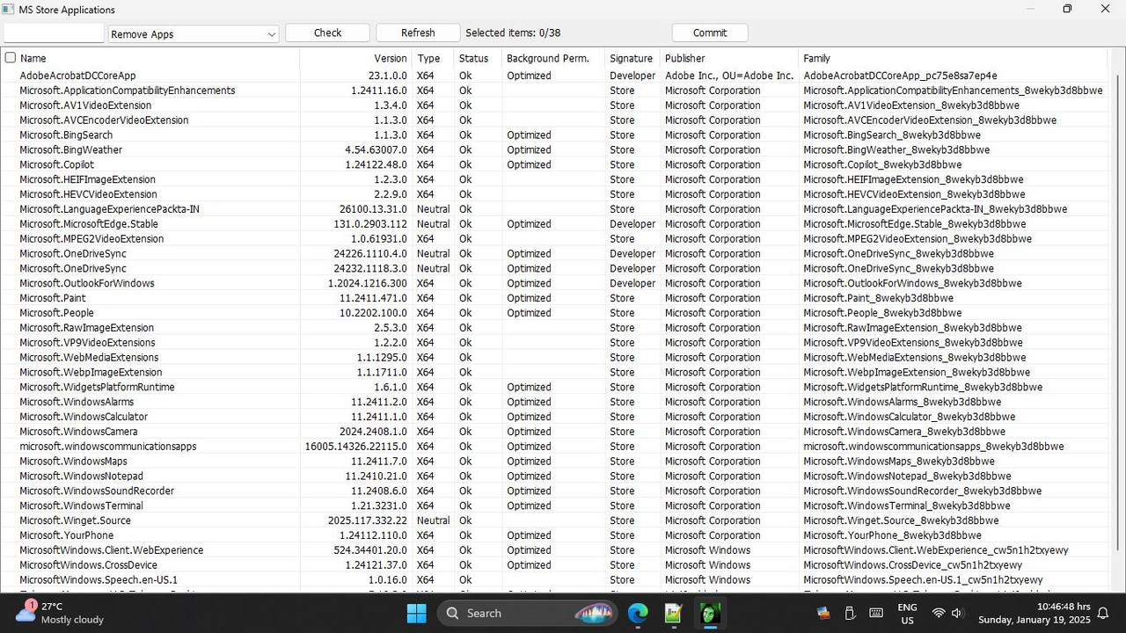
Task: Toggle the select-all checkbox beside Name
Action: [x=9, y=57]
